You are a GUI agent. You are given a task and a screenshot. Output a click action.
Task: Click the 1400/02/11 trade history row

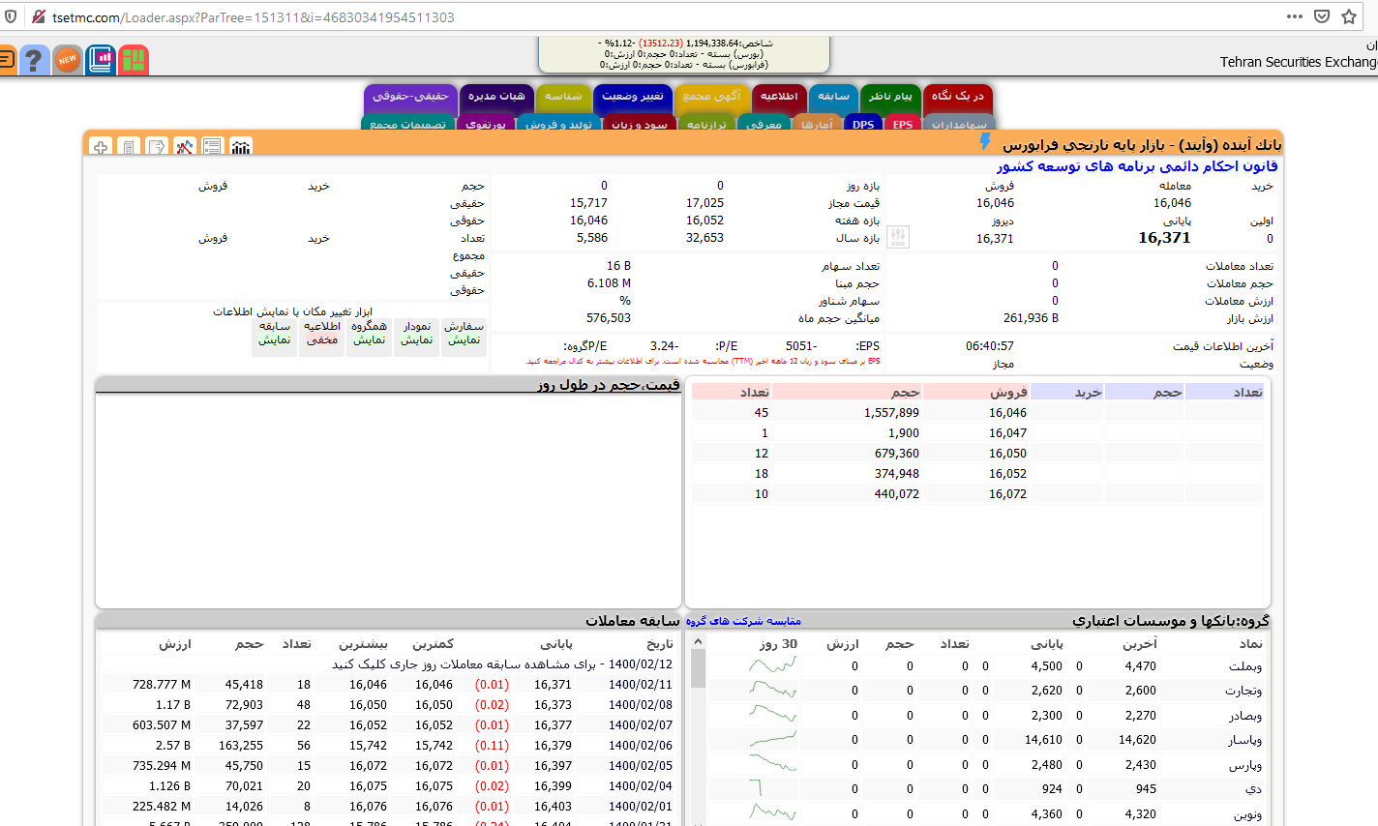click(x=640, y=685)
